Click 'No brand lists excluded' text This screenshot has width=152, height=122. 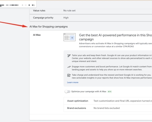click(107, 108)
